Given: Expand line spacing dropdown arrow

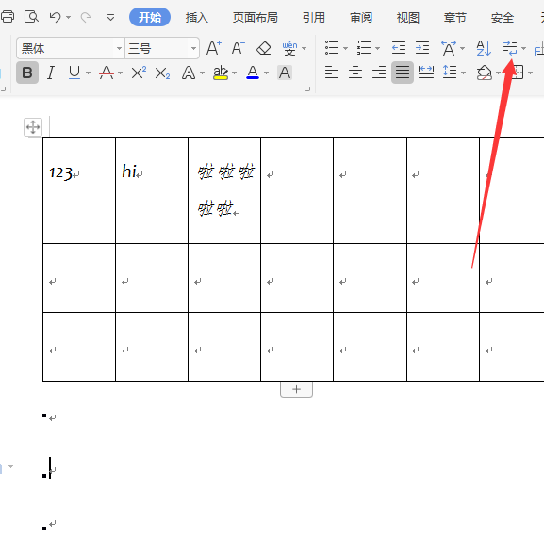Looking at the screenshot, I should pos(464,73).
